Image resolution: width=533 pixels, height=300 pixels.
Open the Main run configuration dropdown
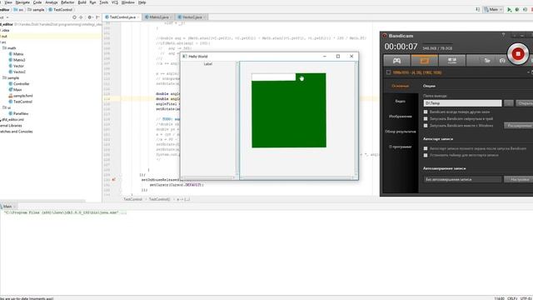pyautogui.click(x=493, y=9)
